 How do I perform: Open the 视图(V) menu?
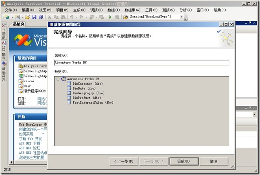point(45,10)
